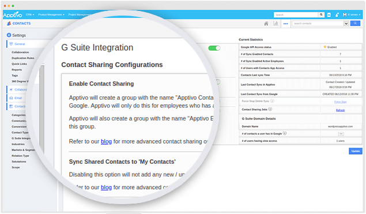Click the Email section icon in sidebar
This screenshot has height=214, width=366.
point(11,98)
